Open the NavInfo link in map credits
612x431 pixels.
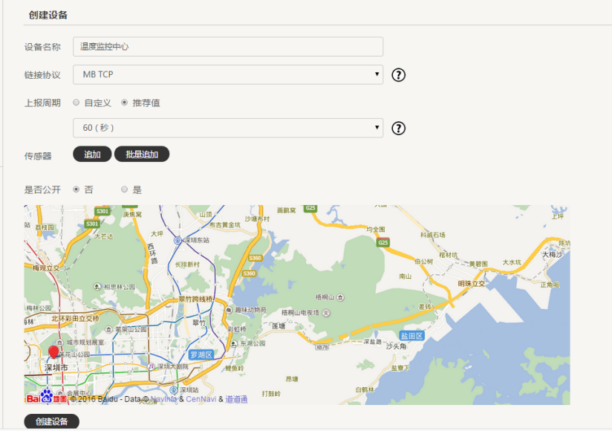click(x=164, y=399)
